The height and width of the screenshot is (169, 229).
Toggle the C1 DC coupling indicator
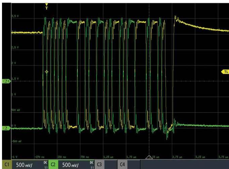click(x=45, y=164)
